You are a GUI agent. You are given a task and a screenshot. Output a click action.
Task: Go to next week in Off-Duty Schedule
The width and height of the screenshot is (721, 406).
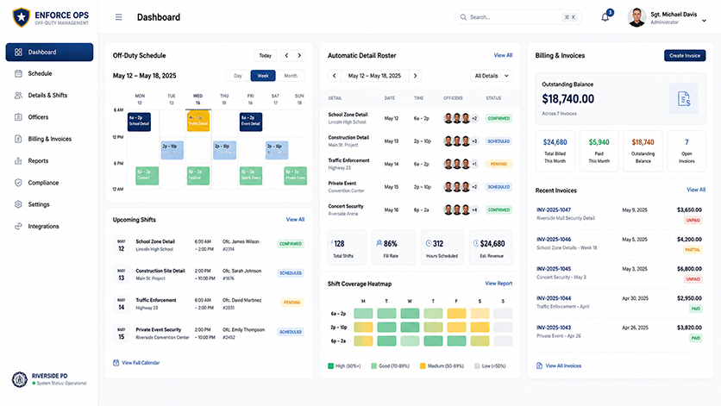299,56
